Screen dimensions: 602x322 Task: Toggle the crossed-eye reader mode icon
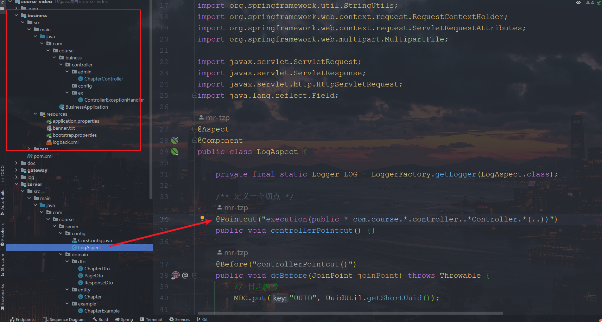[x=578, y=2]
